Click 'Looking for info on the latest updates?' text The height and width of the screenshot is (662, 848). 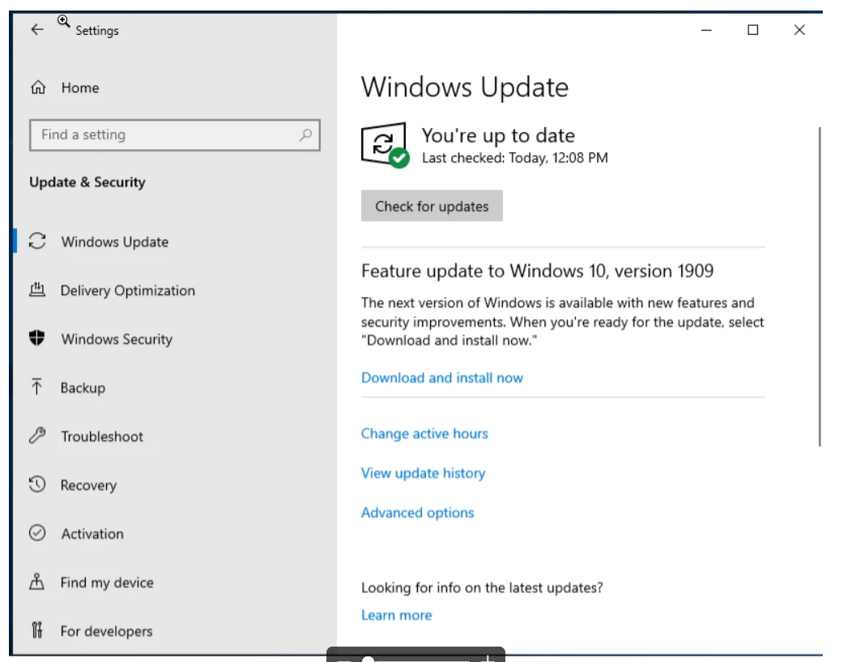click(482, 587)
